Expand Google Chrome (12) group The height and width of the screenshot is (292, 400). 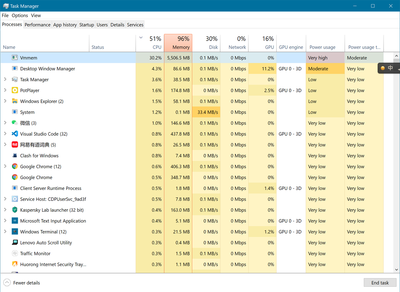5,166
